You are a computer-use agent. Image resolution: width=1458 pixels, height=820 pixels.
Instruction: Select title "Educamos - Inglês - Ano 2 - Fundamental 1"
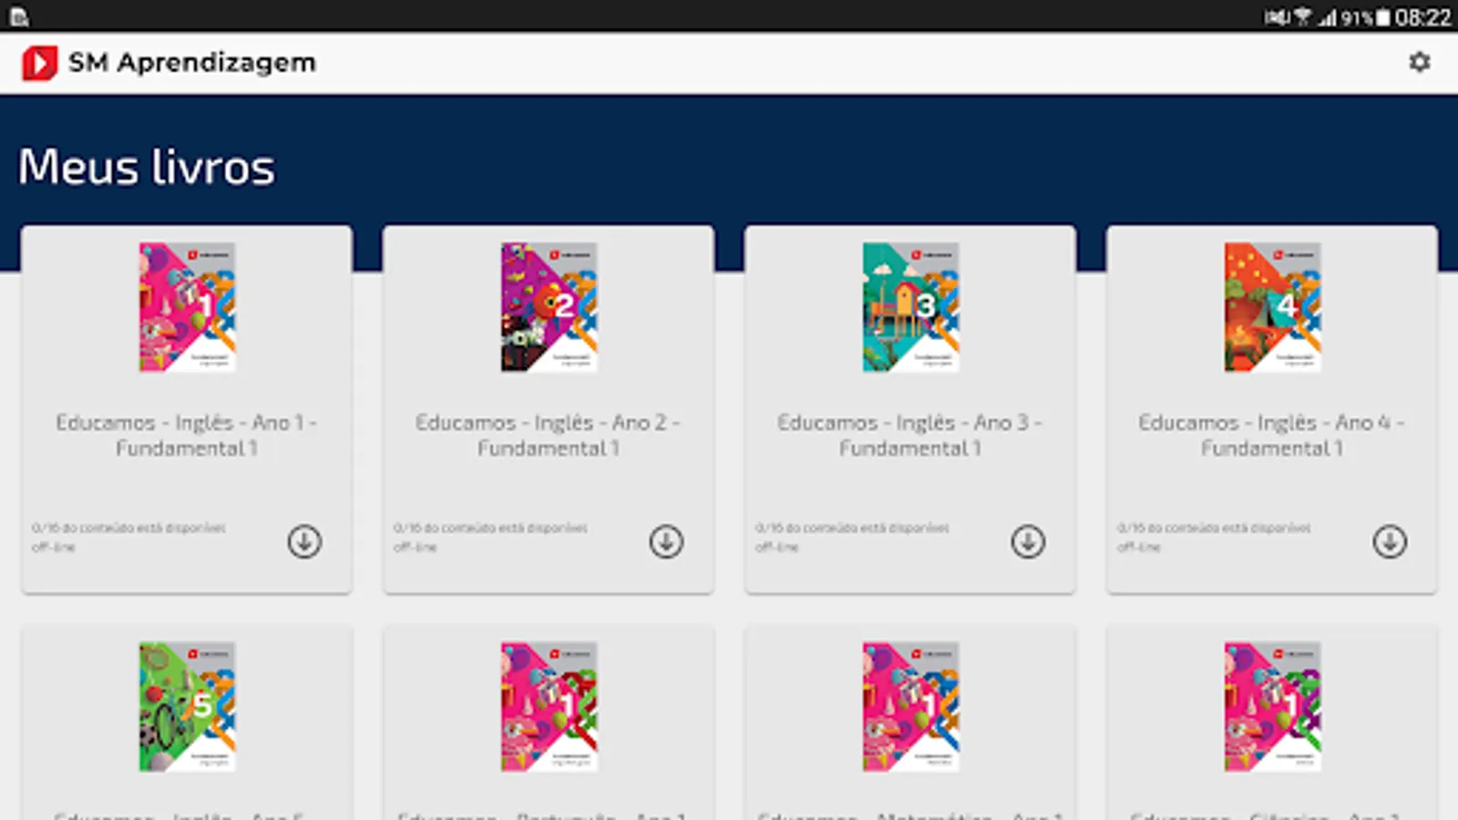click(549, 436)
